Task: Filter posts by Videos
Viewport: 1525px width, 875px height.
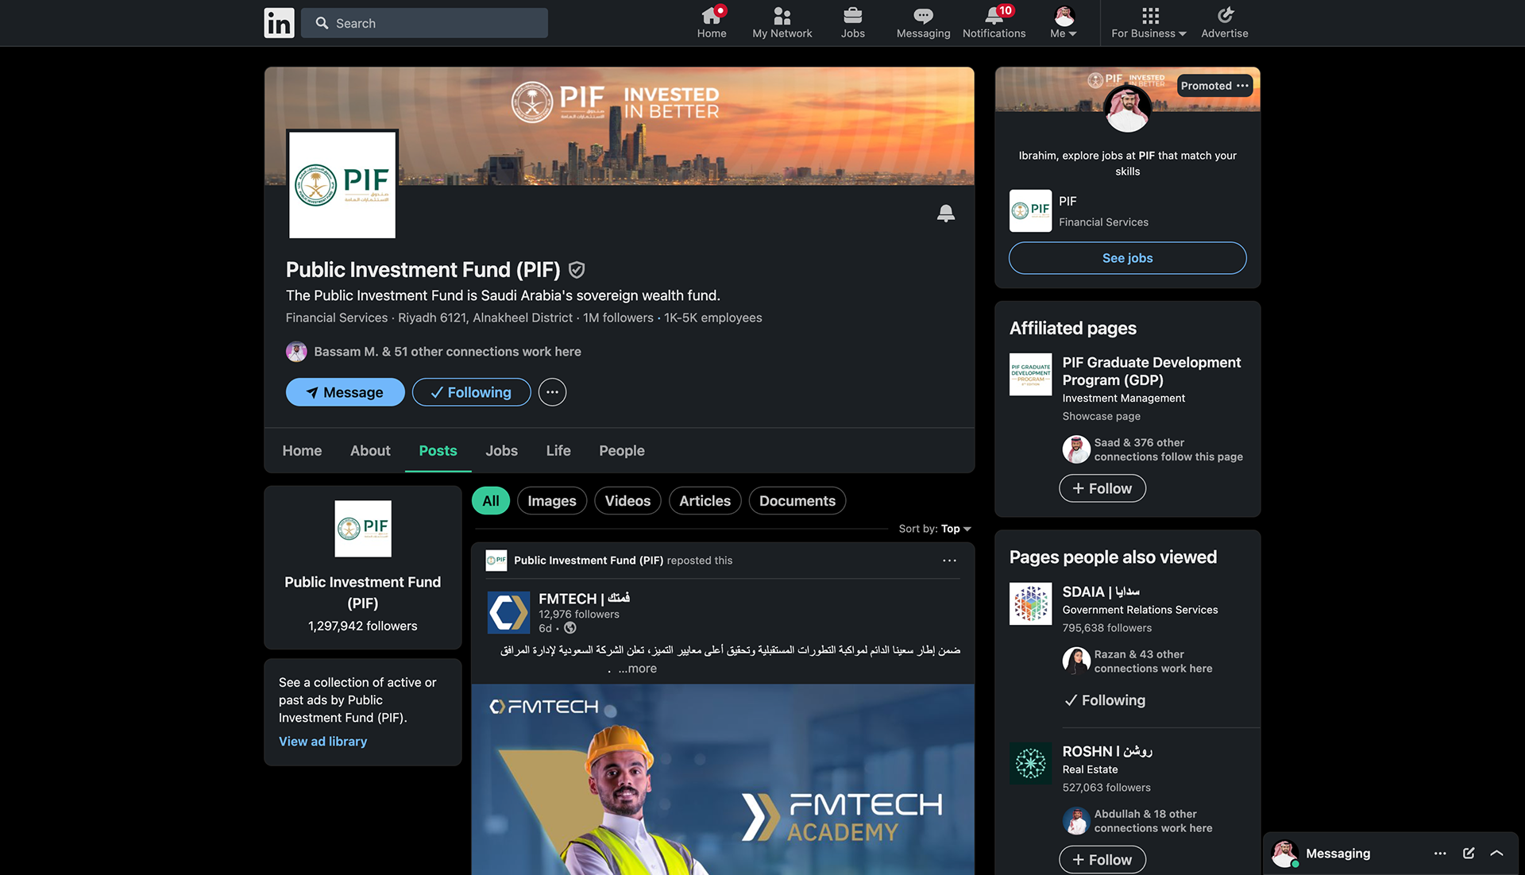Action: click(627, 501)
